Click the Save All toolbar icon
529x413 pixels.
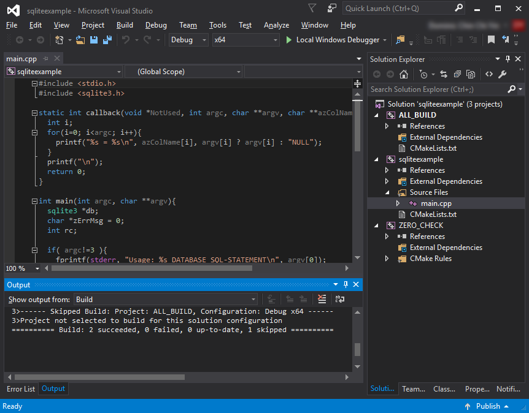tap(107, 40)
